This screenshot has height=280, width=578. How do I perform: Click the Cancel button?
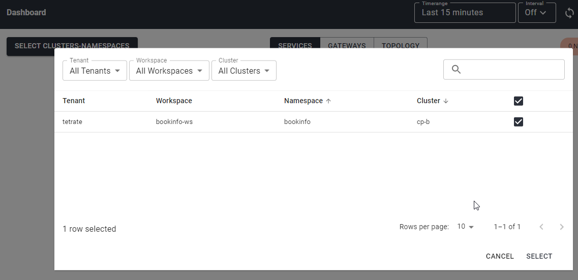tap(500, 257)
